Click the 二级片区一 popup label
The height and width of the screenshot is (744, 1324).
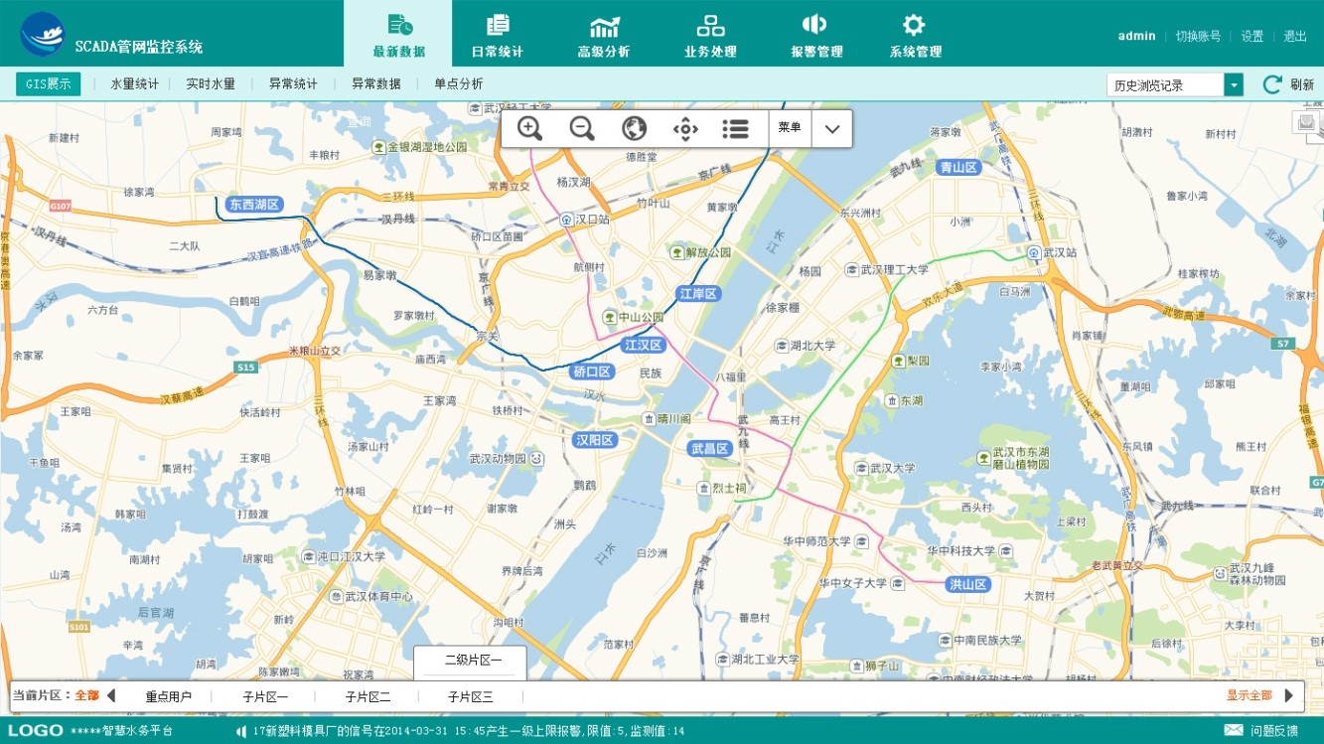[x=473, y=661]
